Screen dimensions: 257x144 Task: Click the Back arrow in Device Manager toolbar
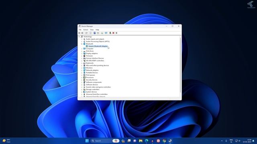[x=80, y=33]
